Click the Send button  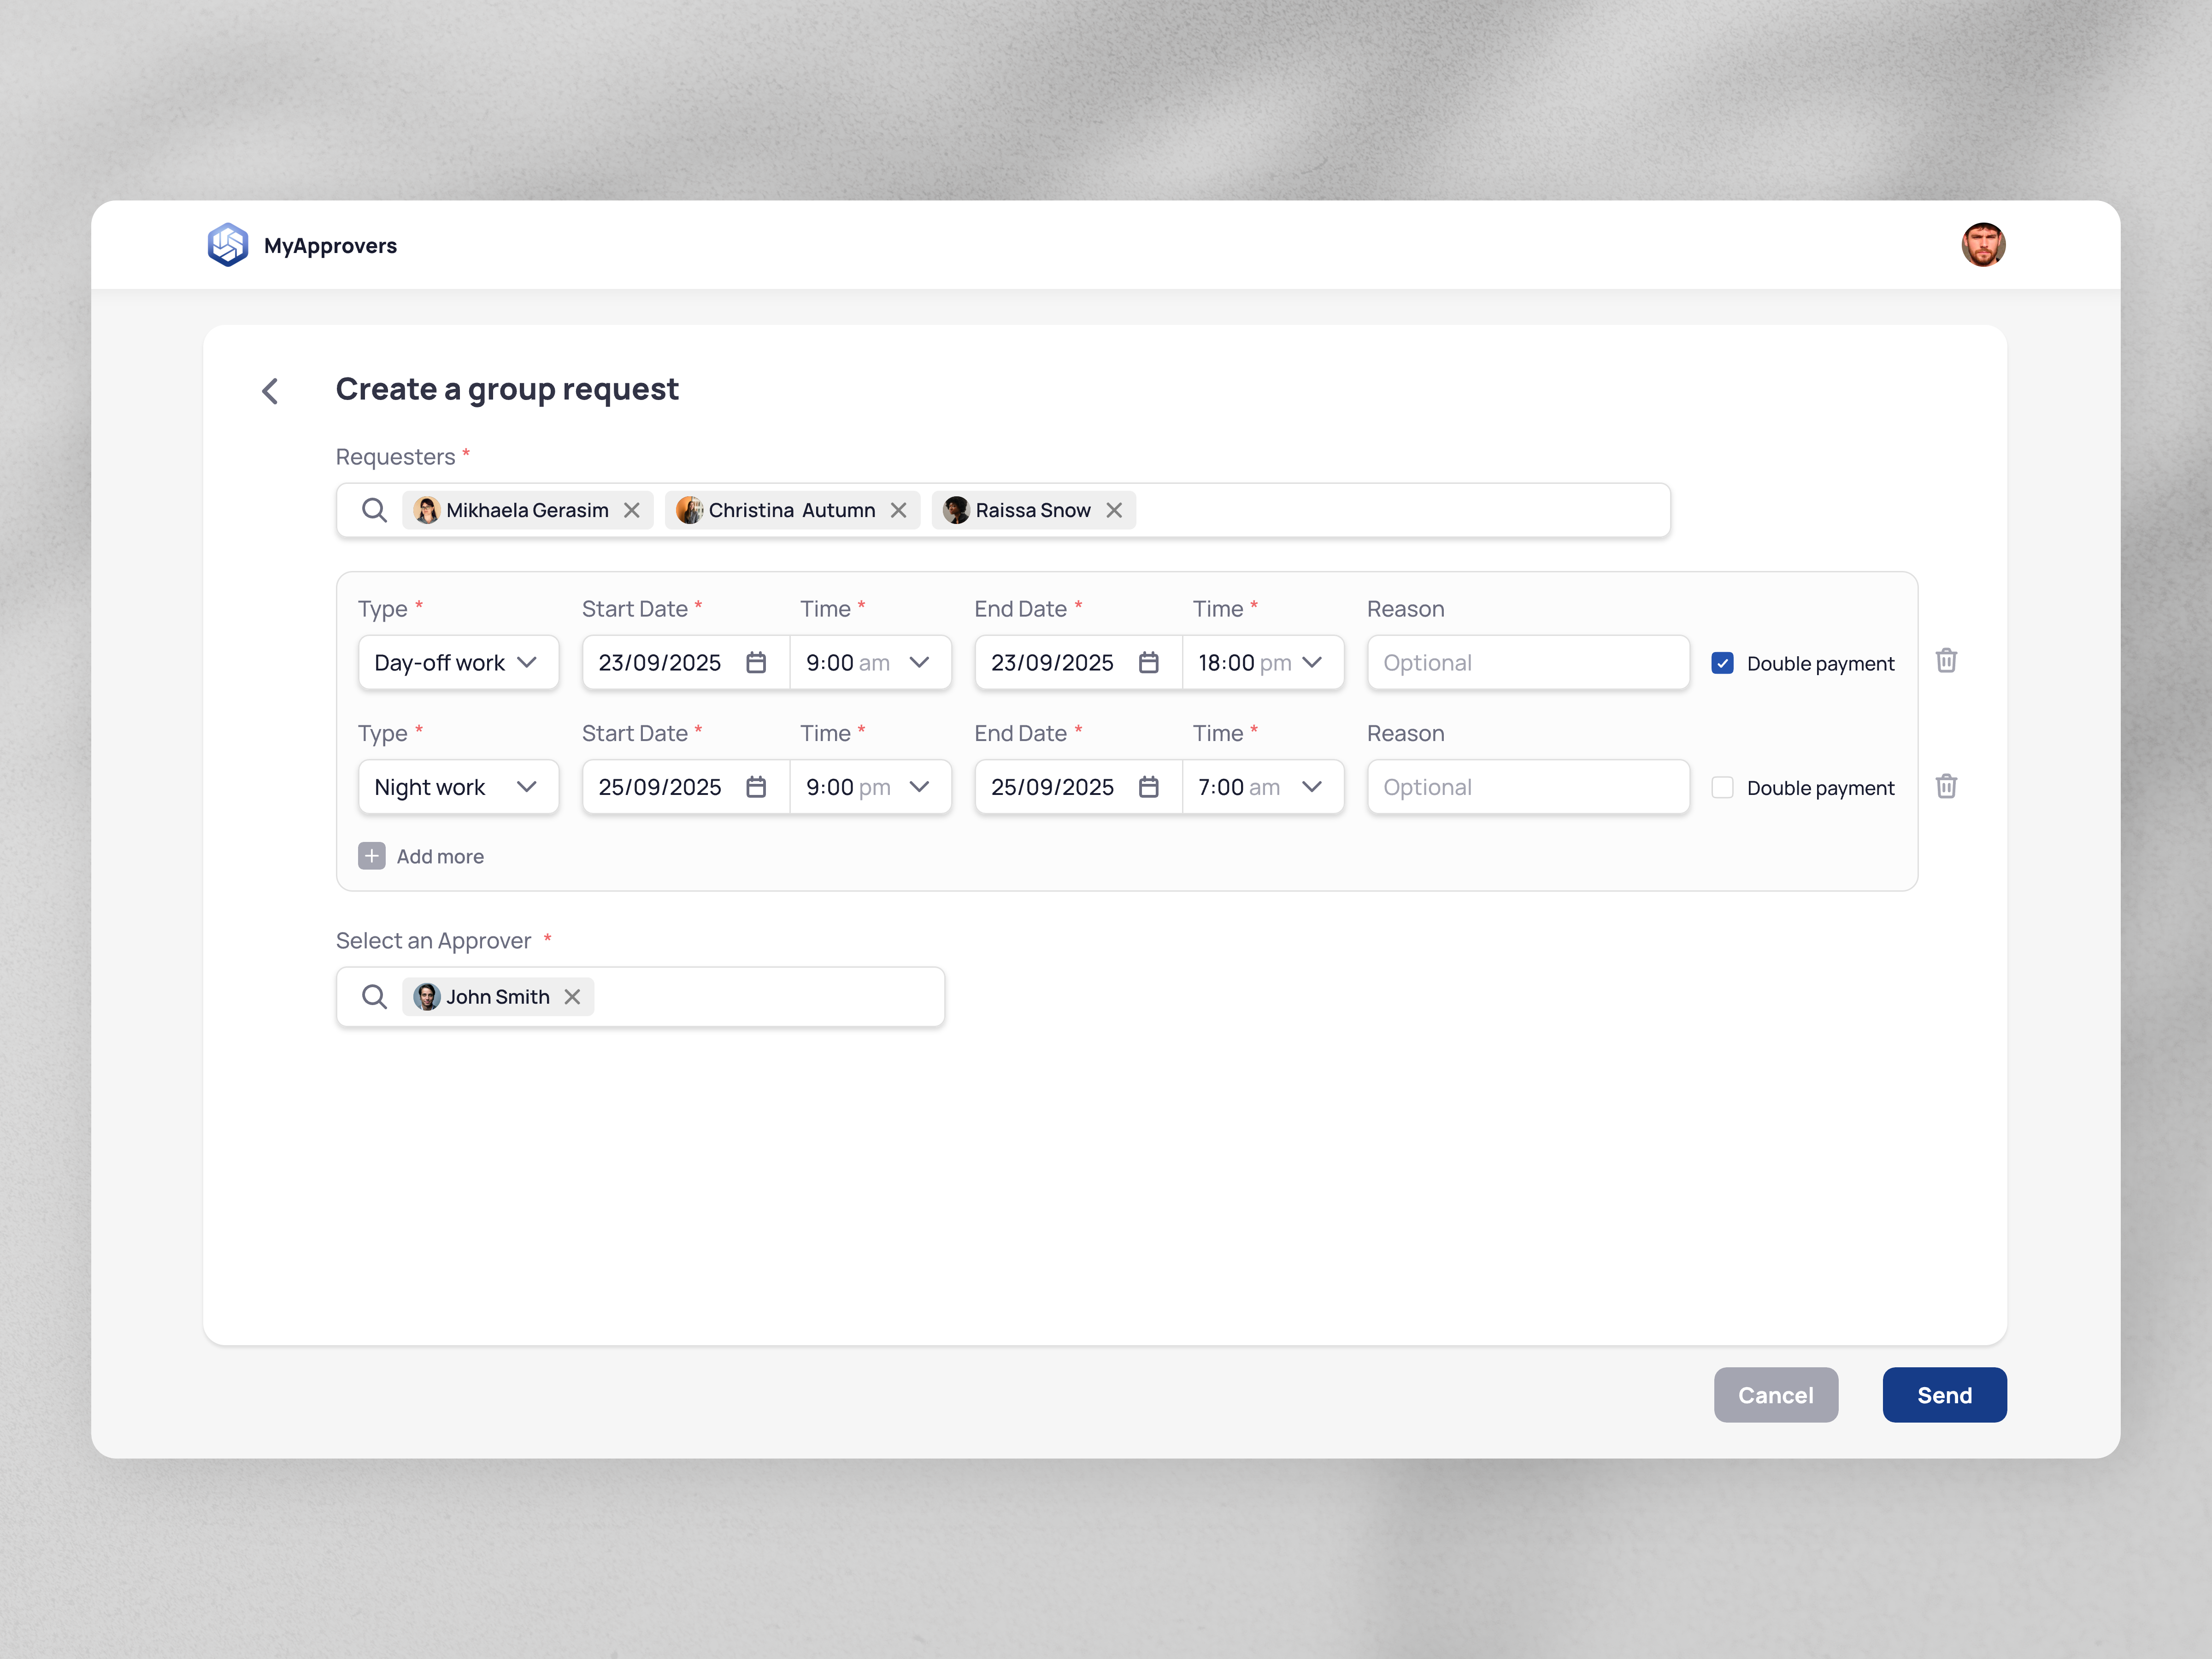(x=1944, y=1394)
